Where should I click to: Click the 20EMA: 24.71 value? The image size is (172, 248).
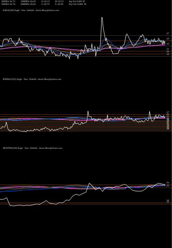point(8,1)
